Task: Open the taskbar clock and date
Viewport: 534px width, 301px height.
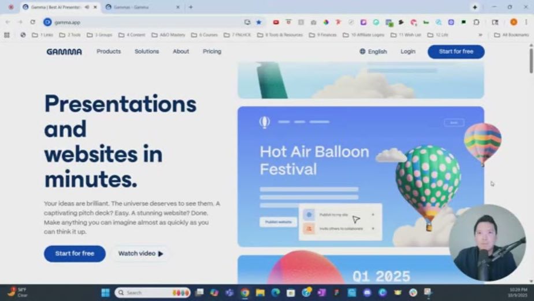Action: (518, 292)
